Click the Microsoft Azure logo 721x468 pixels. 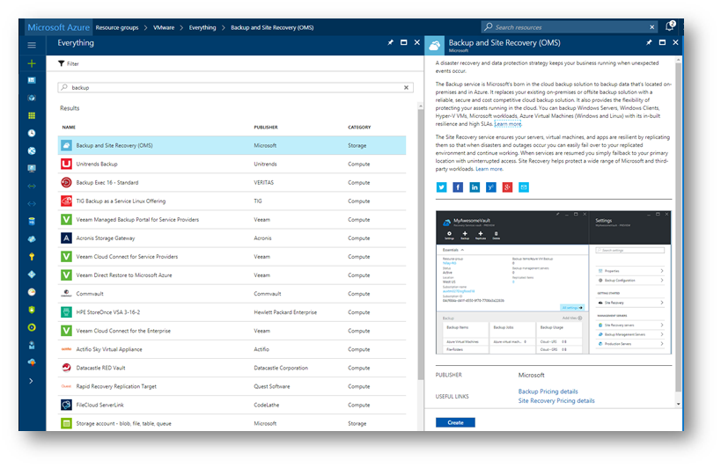tap(58, 27)
